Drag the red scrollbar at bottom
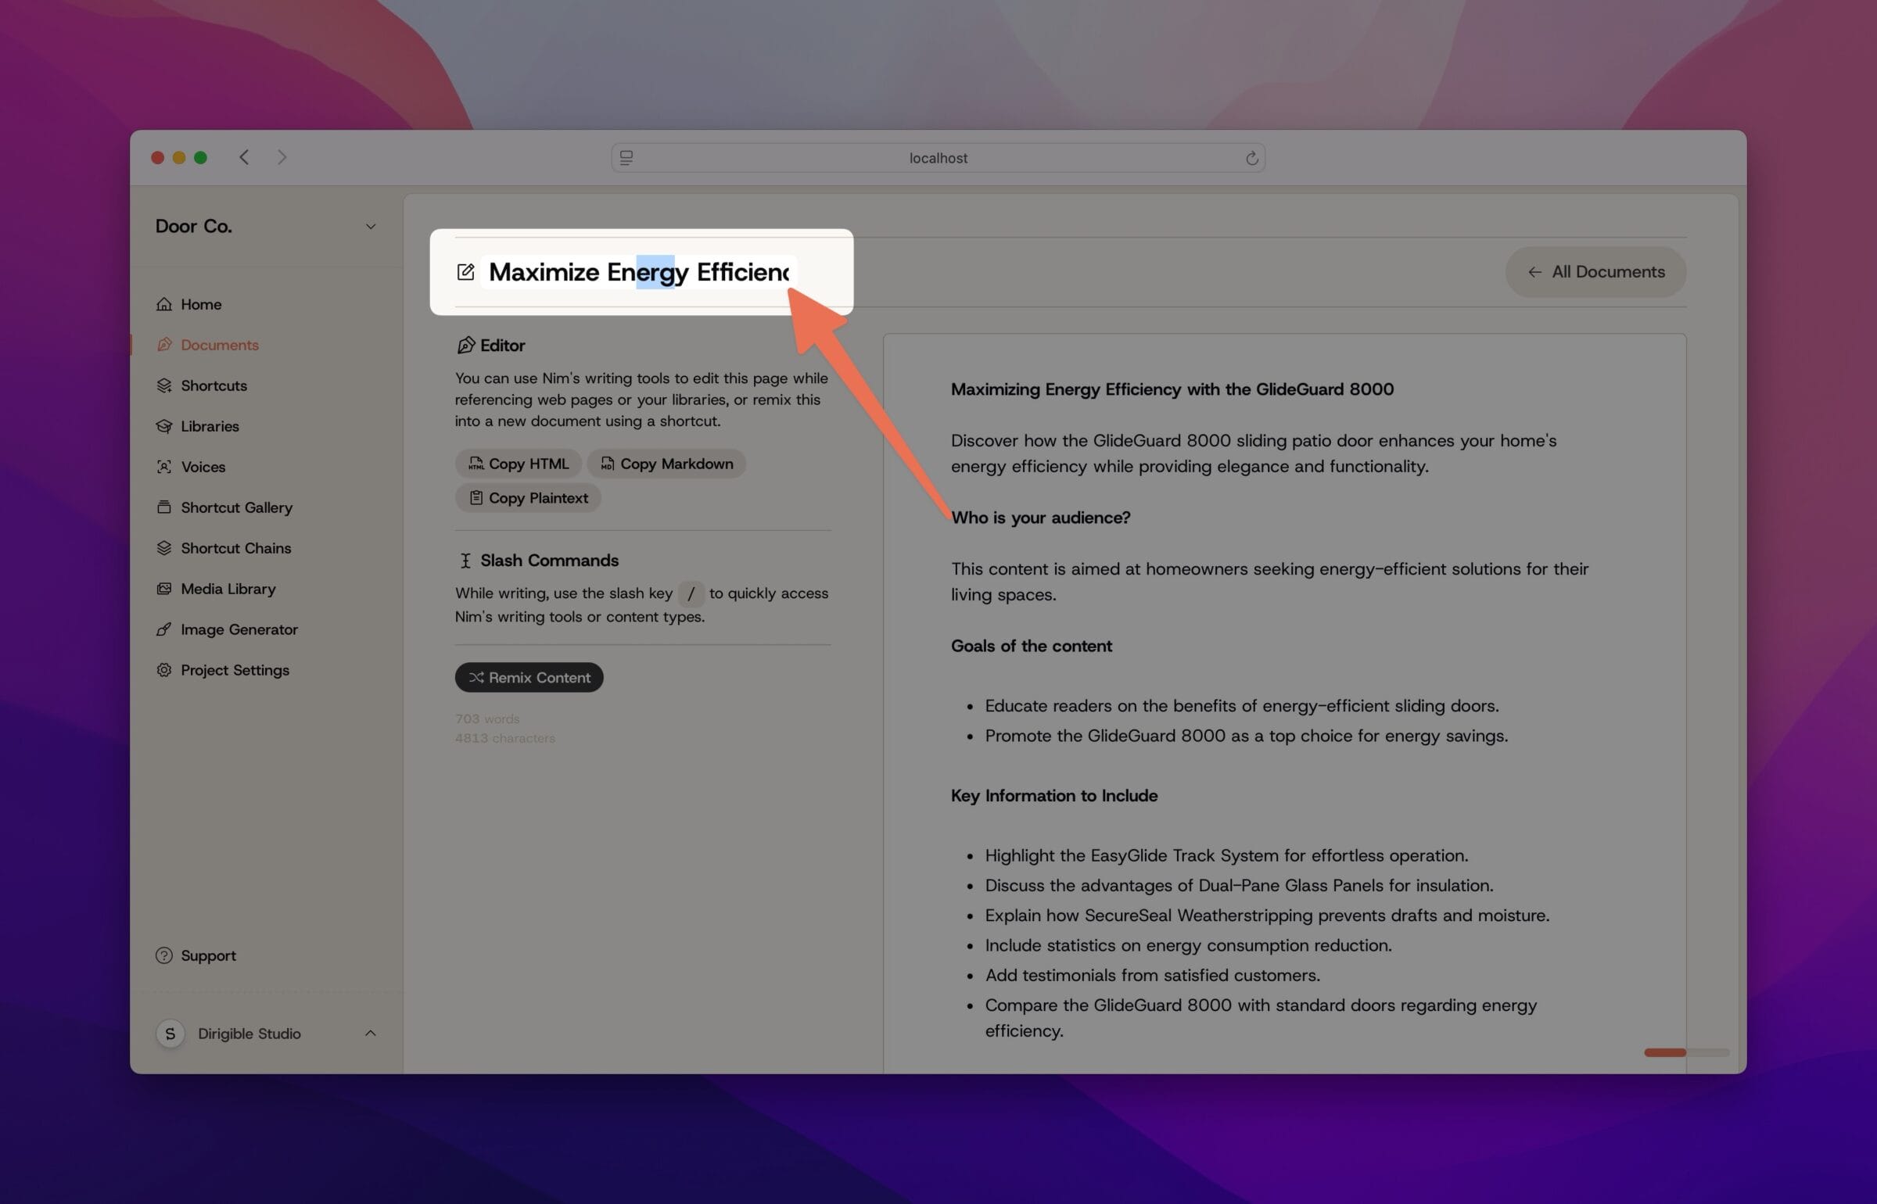 coord(1663,1054)
